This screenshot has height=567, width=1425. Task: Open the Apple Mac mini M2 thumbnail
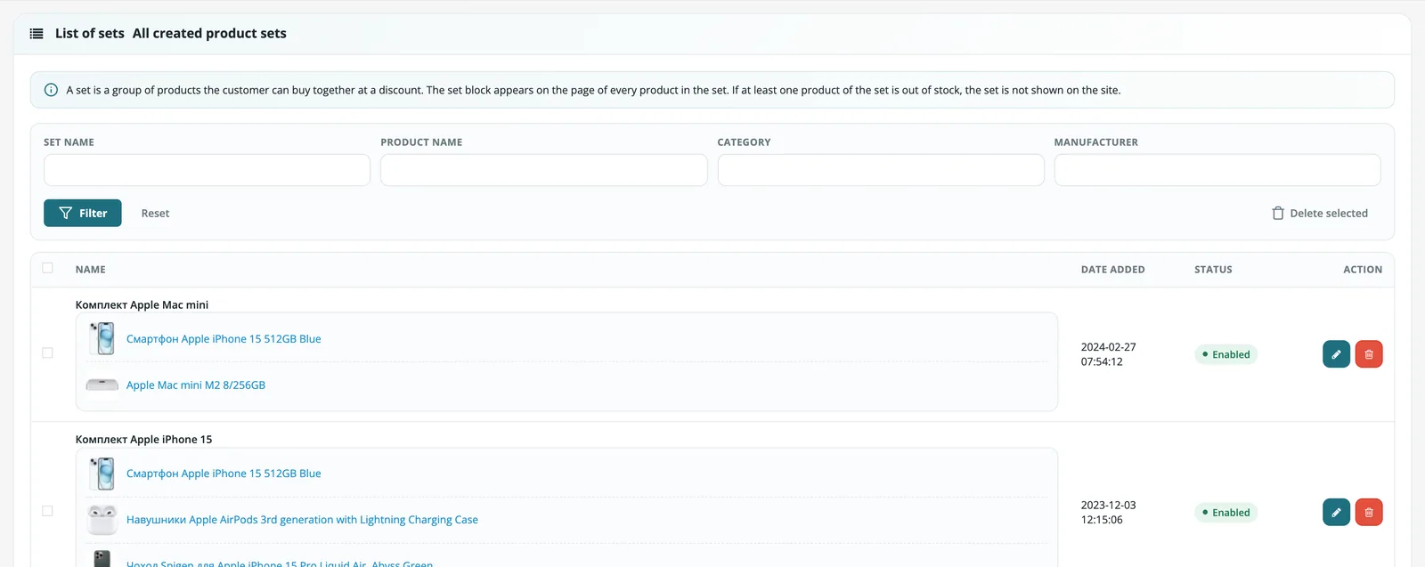[102, 385]
